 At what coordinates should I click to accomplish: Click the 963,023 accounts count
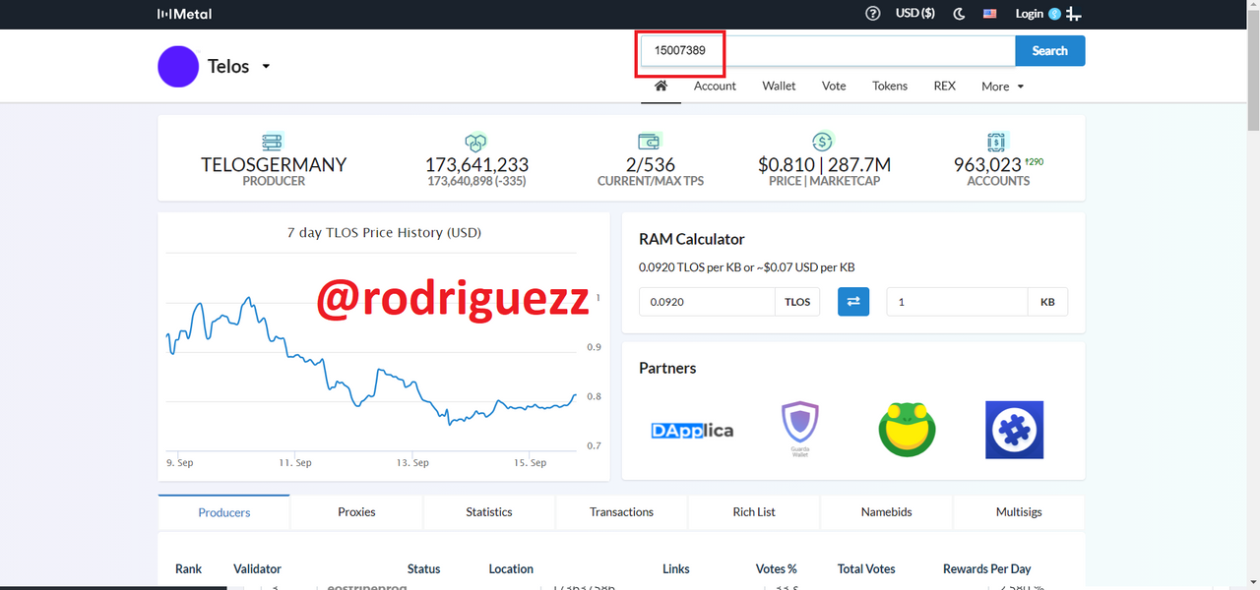pos(987,165)
